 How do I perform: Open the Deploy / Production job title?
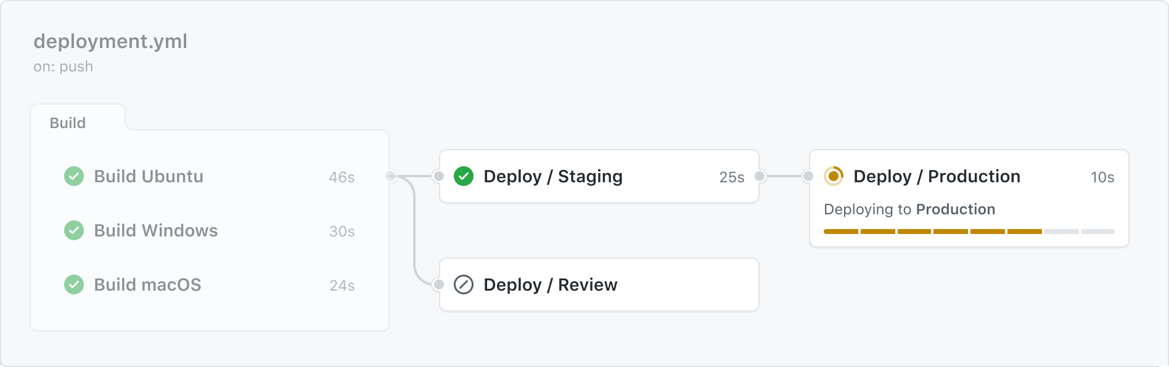937,176
